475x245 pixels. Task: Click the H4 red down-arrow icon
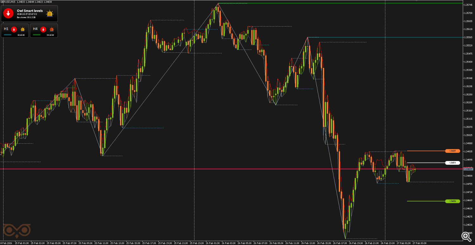click(43, 29)
